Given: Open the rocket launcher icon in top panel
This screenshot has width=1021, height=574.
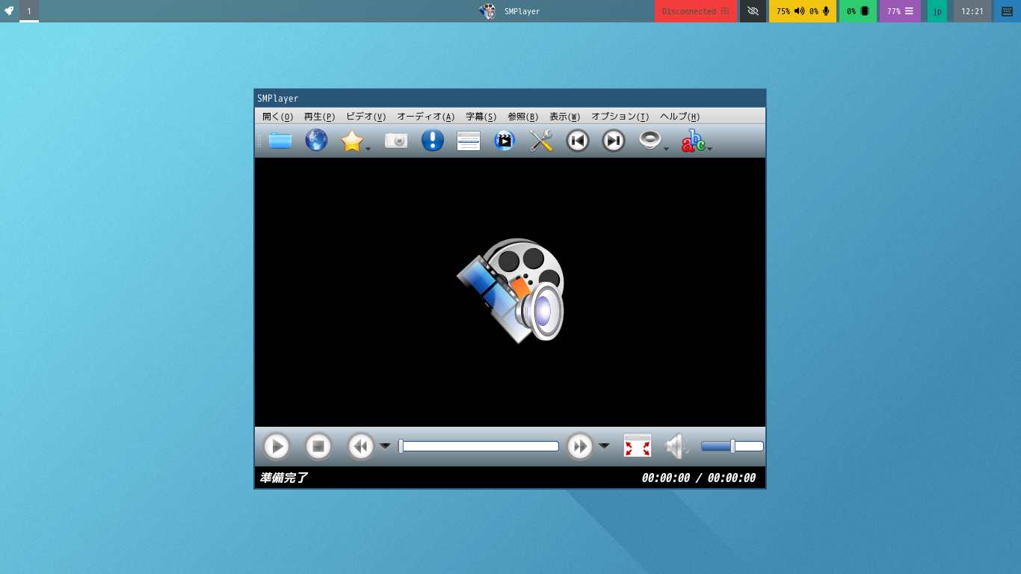Looking at the screenshot, I should [9, 11].
